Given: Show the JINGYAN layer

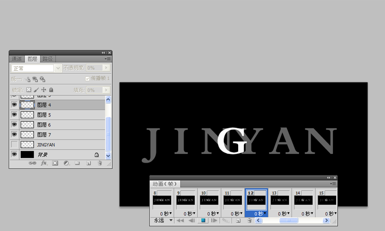Looking at the screenshot, I should (x=14, y=144).
